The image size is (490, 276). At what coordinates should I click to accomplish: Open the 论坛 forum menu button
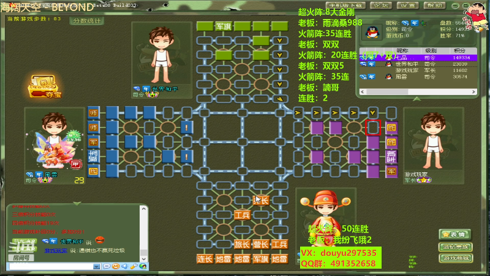point(381,6)
